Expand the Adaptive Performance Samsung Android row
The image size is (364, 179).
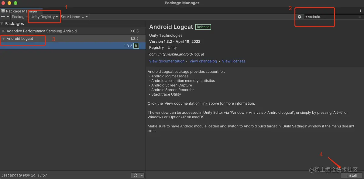[3, 31]
